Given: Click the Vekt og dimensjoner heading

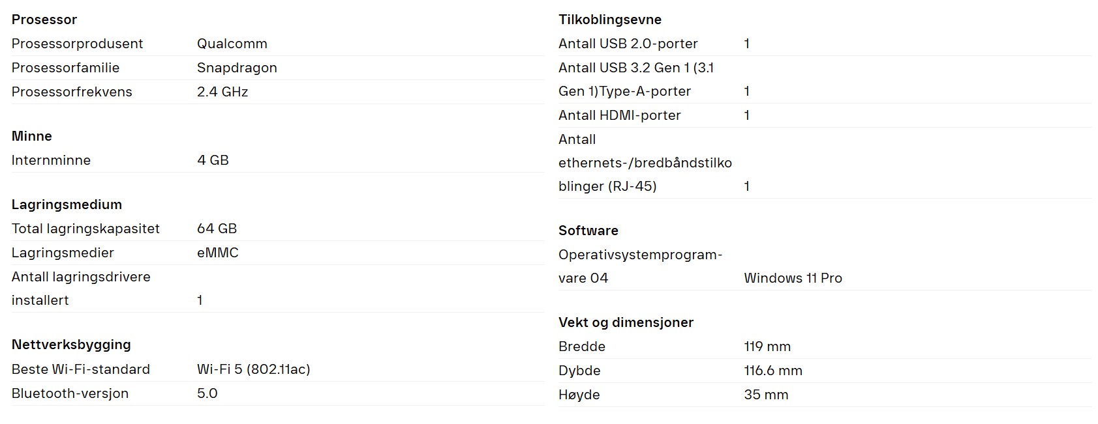Looking at the screenshot, I should (x=626, y=322).
